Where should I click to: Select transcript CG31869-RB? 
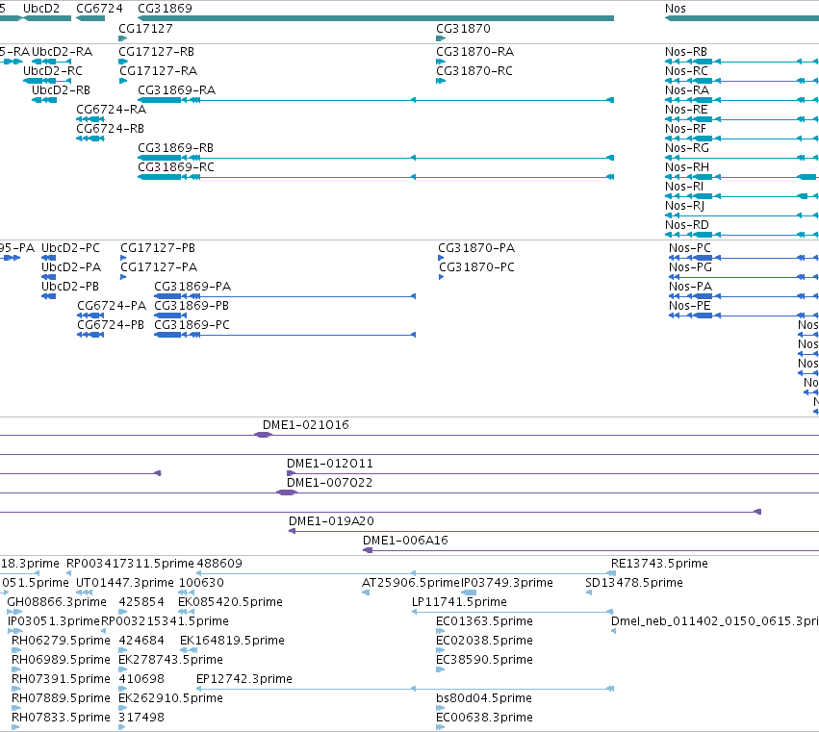[x=175, y=148]
